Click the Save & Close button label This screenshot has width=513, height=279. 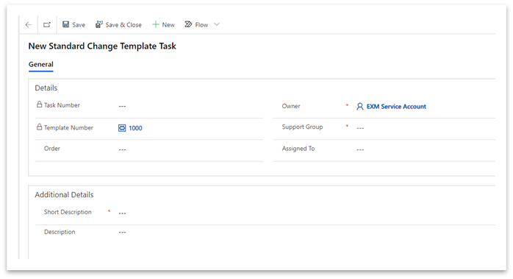point(123,24)
